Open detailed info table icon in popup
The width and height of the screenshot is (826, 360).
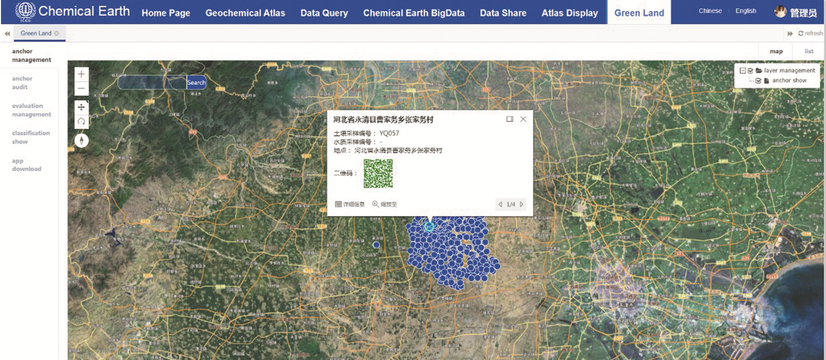coord(339,204)
